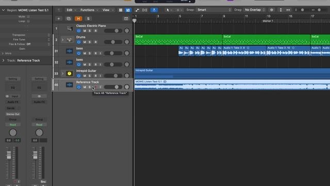330x186 pixels.
Task: Open the command-click tool menu
Action: [179, 10]
